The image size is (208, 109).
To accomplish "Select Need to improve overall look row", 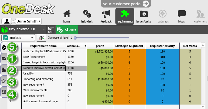I will (x=43, y=68).
